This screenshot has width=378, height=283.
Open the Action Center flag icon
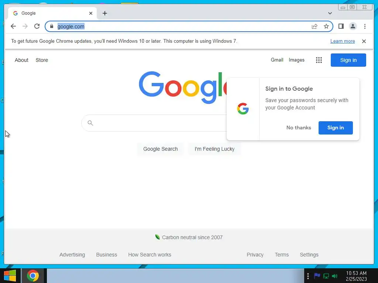click(317, 276)
